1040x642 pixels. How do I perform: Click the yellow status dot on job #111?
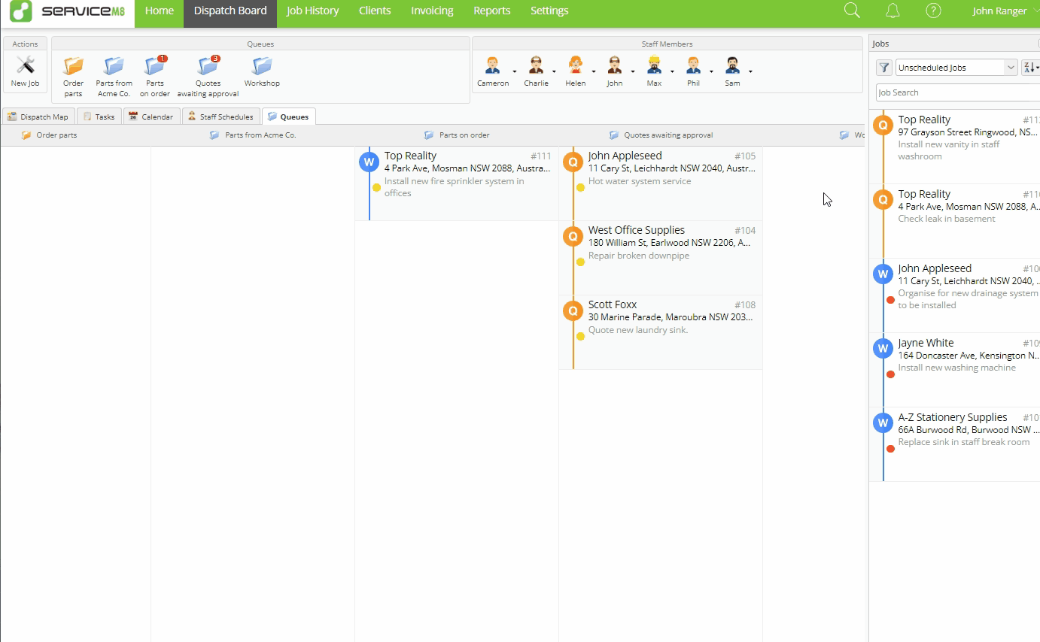tap(376, 188)
